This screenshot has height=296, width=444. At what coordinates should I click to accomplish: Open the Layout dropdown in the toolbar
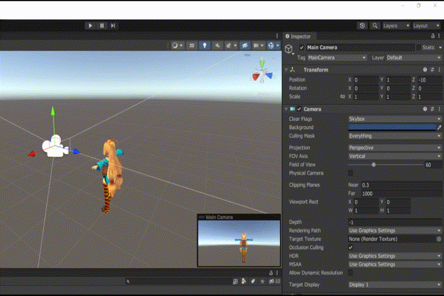[x=426, y=26]
